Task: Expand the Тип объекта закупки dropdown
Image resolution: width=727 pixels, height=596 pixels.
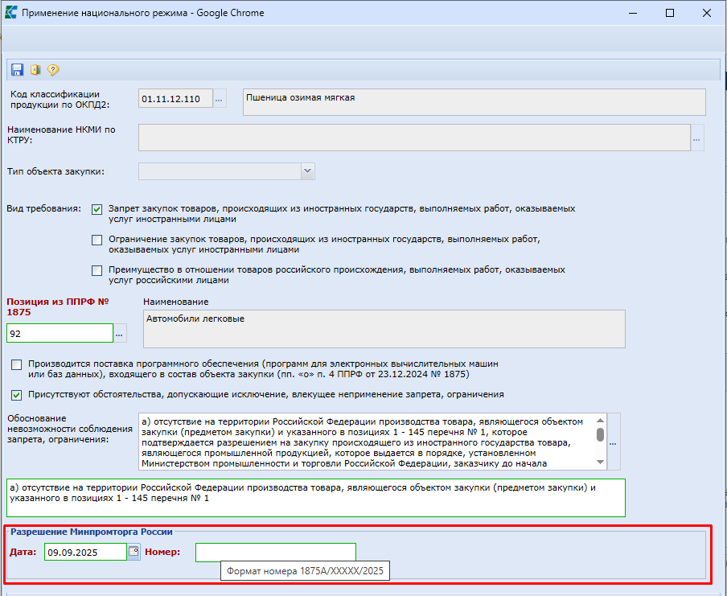Action: point(307,171)
